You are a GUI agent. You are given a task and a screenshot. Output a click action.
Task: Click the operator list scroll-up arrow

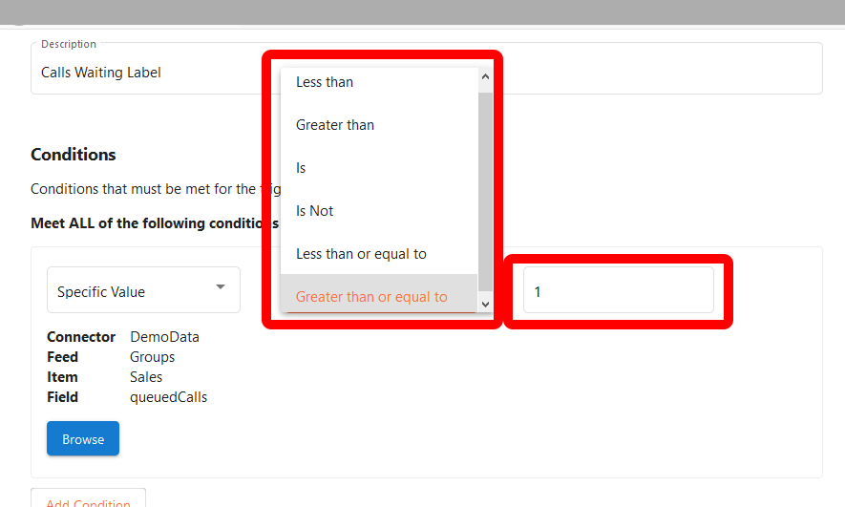coord(485,76)
